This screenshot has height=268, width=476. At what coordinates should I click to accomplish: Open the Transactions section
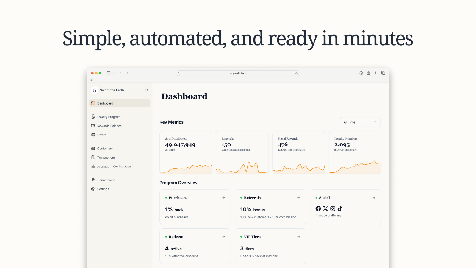point(106,157)
